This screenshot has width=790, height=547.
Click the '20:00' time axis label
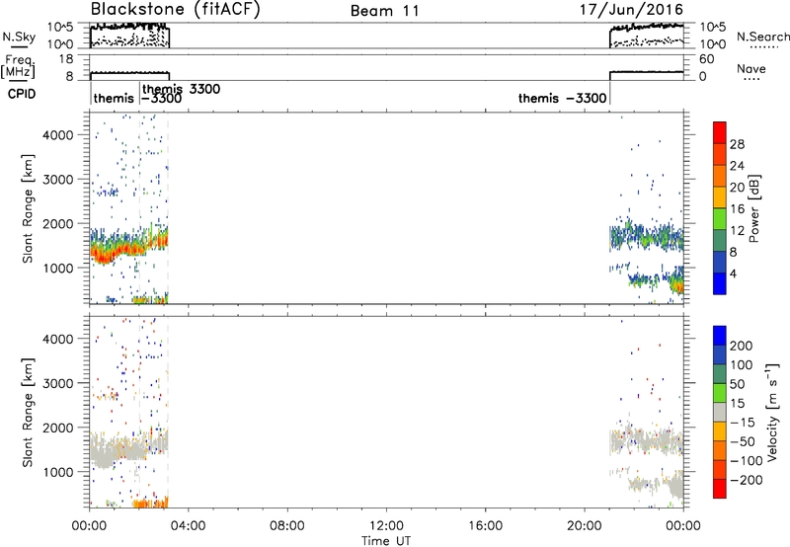[584, 526]
